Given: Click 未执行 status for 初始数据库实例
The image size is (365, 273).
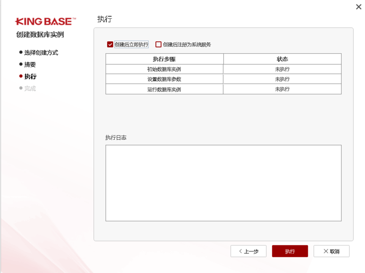Looking at the screenshot, I should point(282,69).
